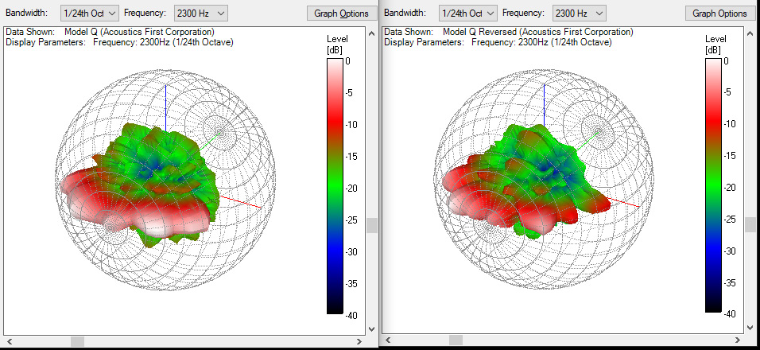Expand the right panel Frequency dropdown
Viewport: 760px width, 350px height.
click(579, 13)
